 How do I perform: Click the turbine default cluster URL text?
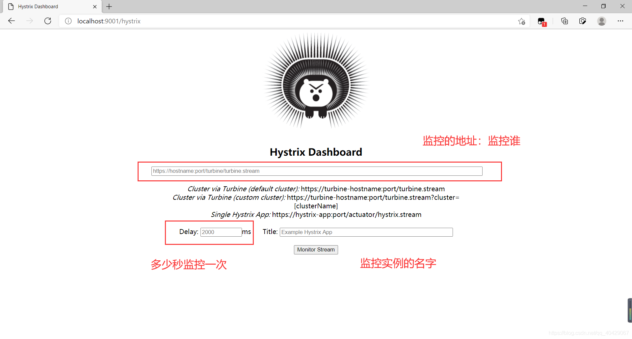(x=373, y=189)
